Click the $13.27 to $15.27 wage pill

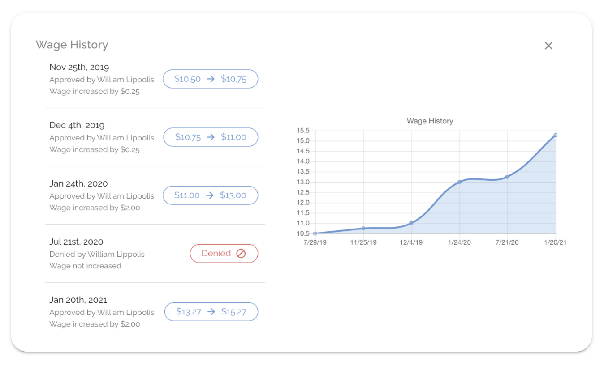coord(211,312)
